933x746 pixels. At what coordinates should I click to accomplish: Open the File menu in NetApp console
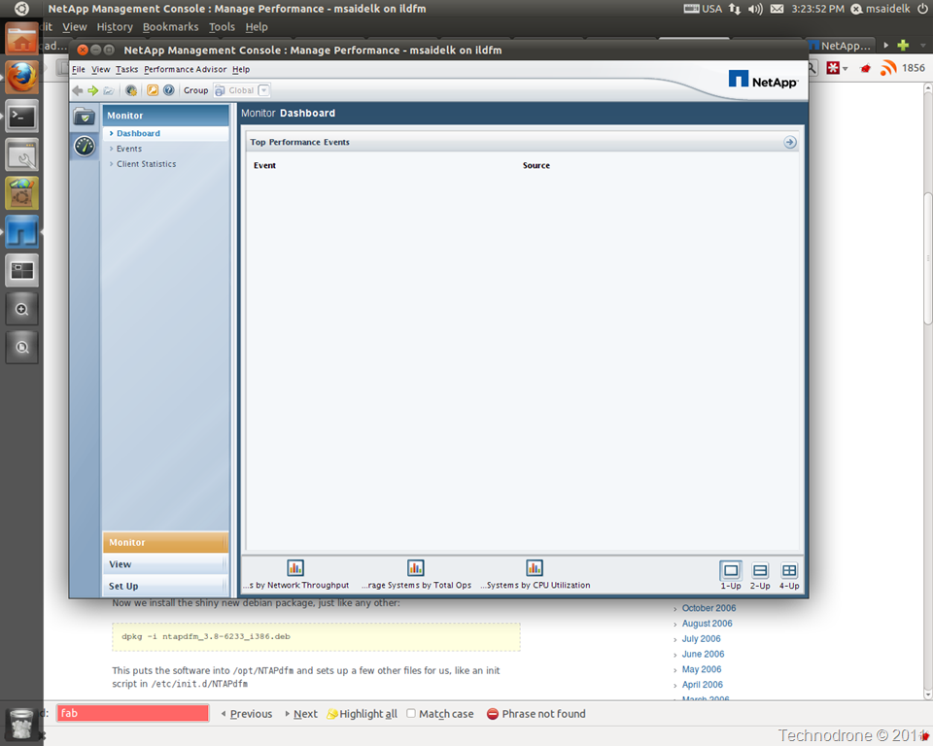click(79, 70)
